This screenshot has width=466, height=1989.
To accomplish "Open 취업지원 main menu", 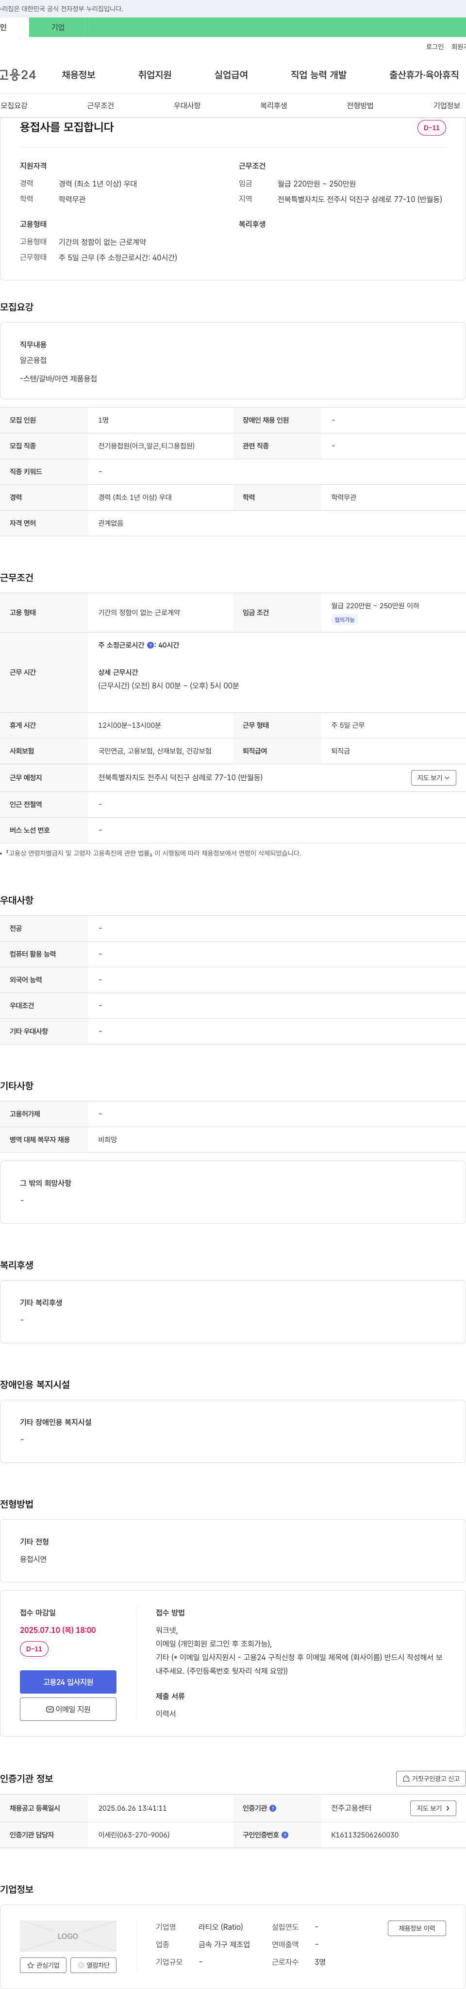I will coord(154,75).
